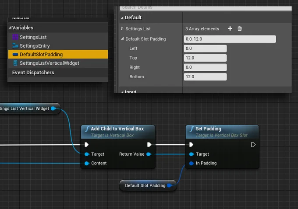
Task: Open the Event Dispatchers section
Action: point(33,73)
